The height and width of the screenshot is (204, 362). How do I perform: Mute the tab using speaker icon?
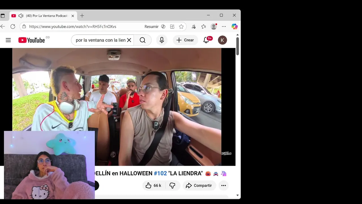(21, 16)
